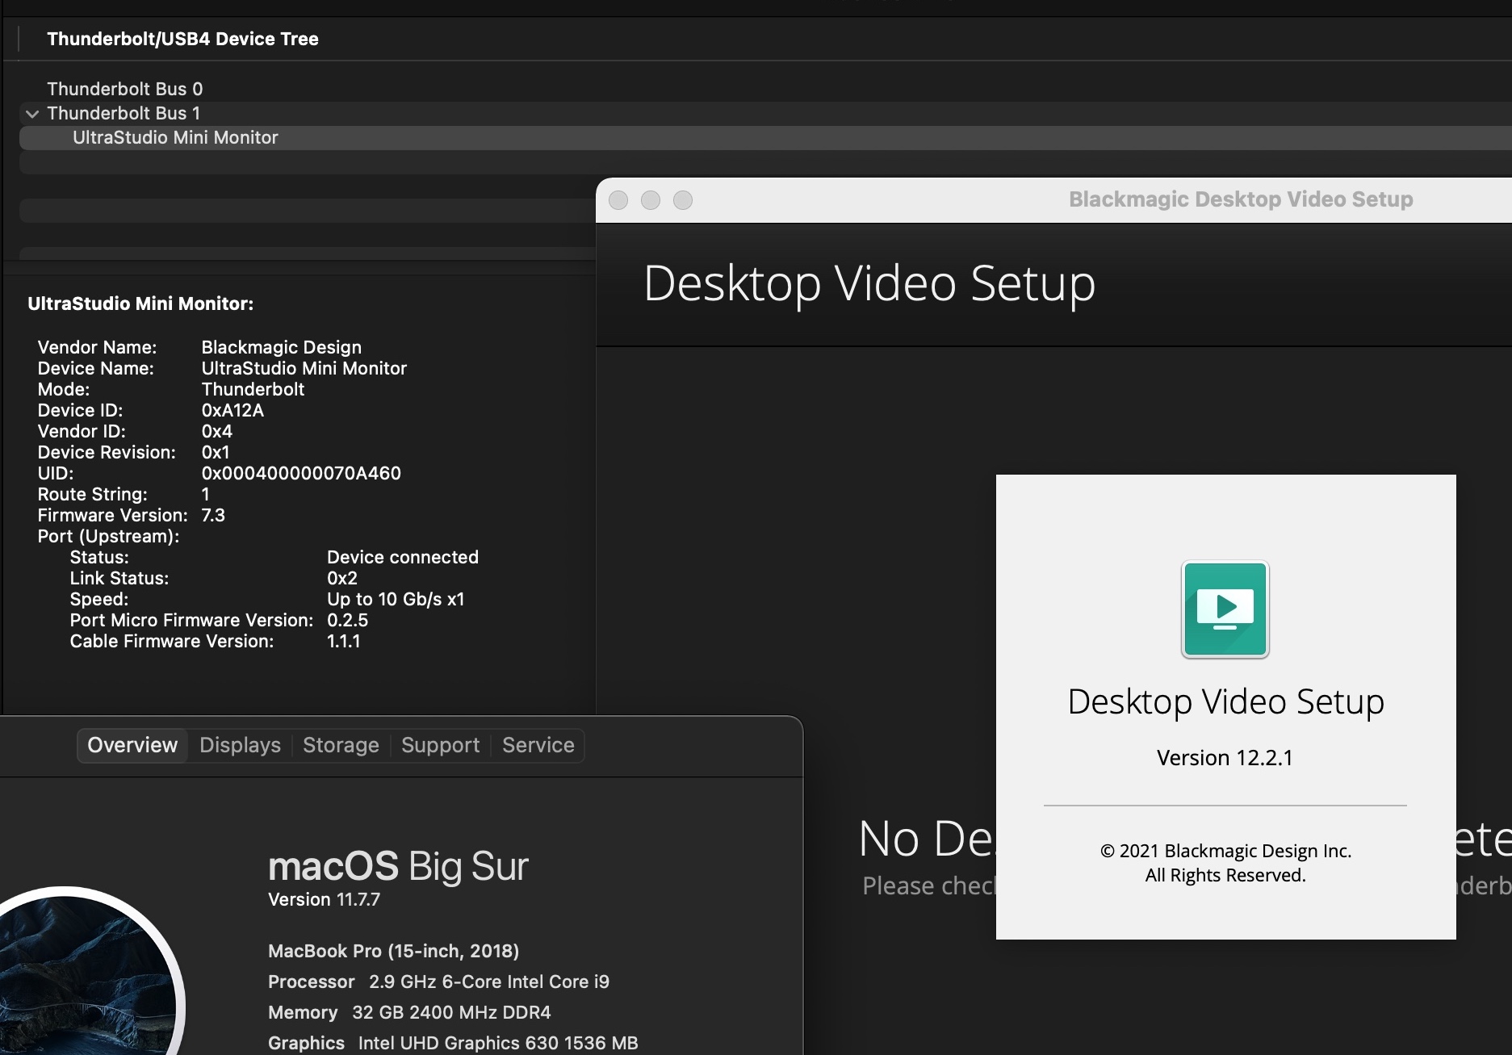Click Graphics Intel UHD Graphics 630 text

coord(453,1043)
